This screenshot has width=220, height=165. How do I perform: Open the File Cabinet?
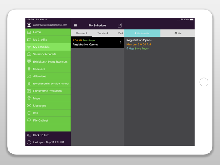(x=48, y=120)
